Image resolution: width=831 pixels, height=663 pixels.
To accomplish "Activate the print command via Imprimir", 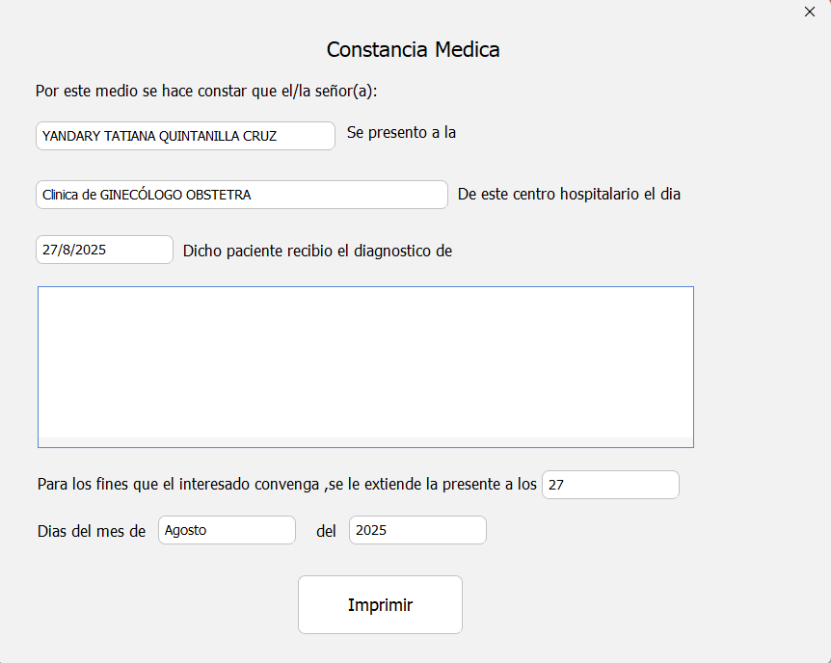I will [x=380, y=604].
